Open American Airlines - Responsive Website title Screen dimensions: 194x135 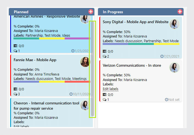[47, 17]
